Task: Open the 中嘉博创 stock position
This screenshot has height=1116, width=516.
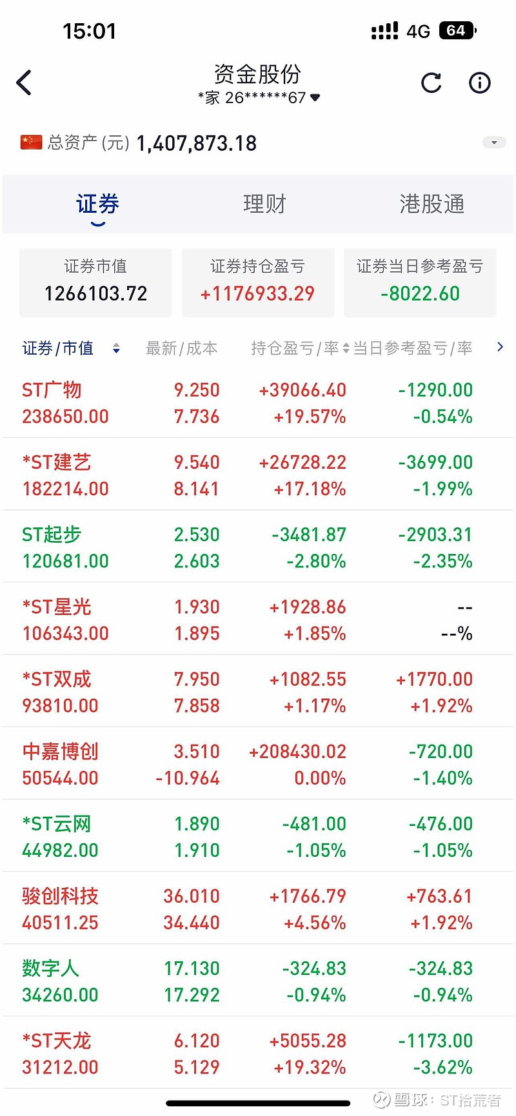Action: pos(258,764)
